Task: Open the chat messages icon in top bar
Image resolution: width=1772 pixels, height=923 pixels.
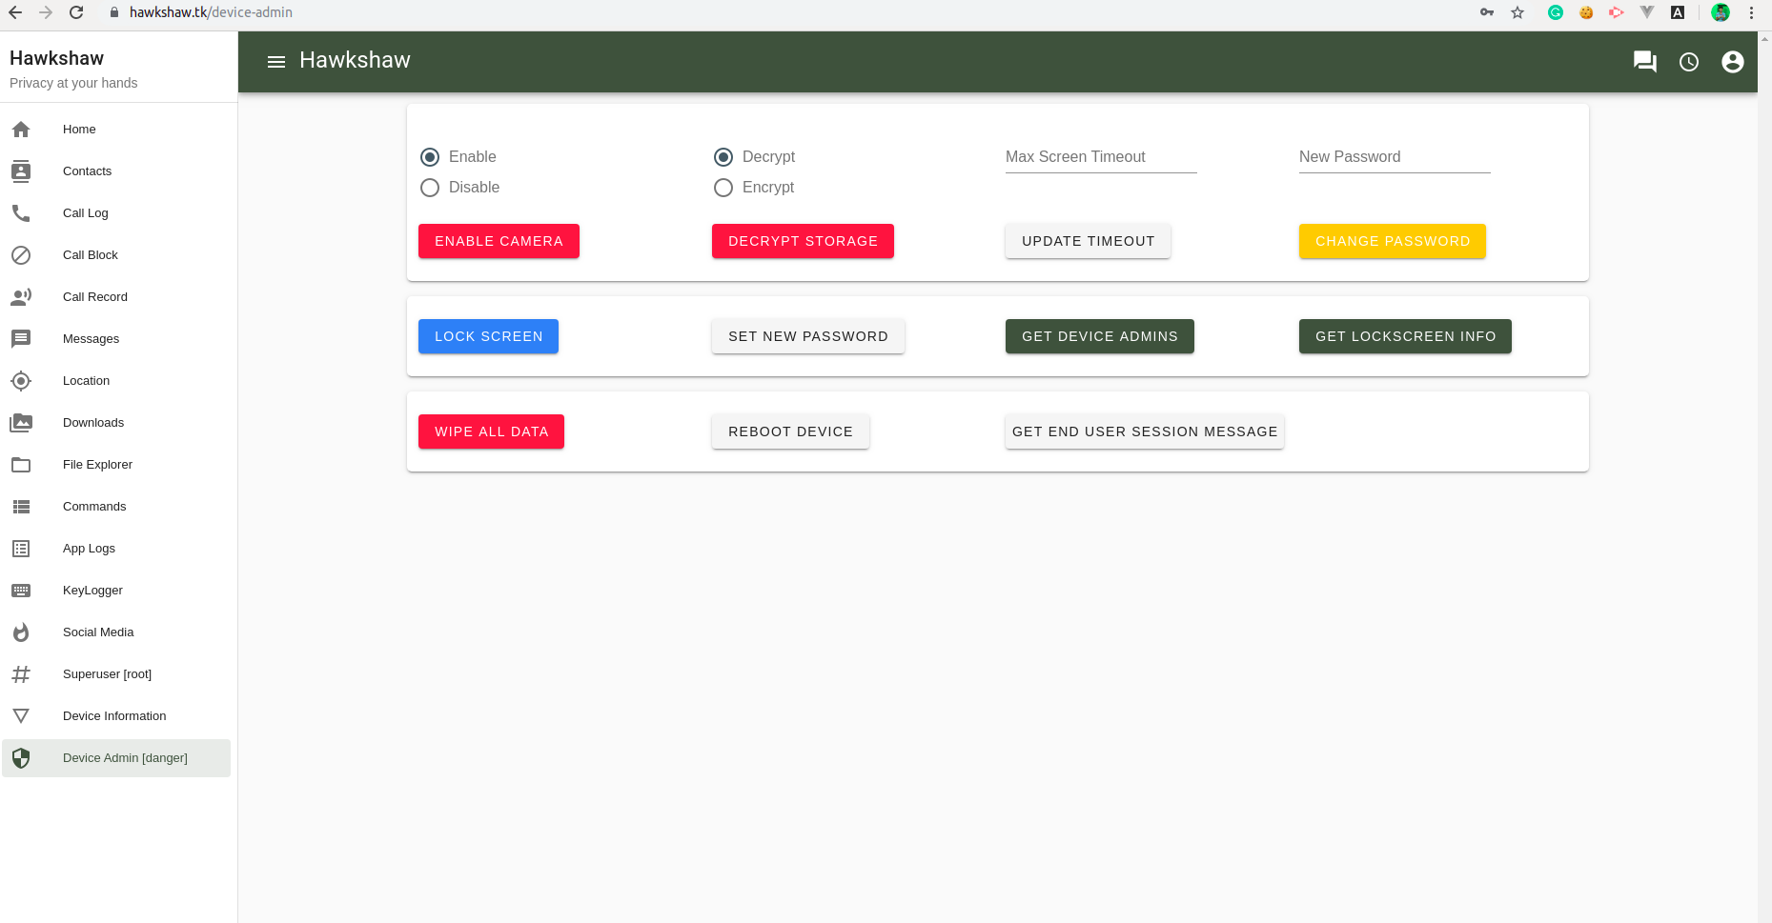Action: point(1644,61)
